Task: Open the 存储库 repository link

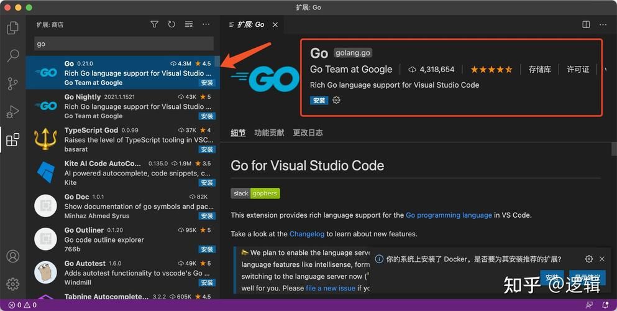Action: (x=540, y=70)
